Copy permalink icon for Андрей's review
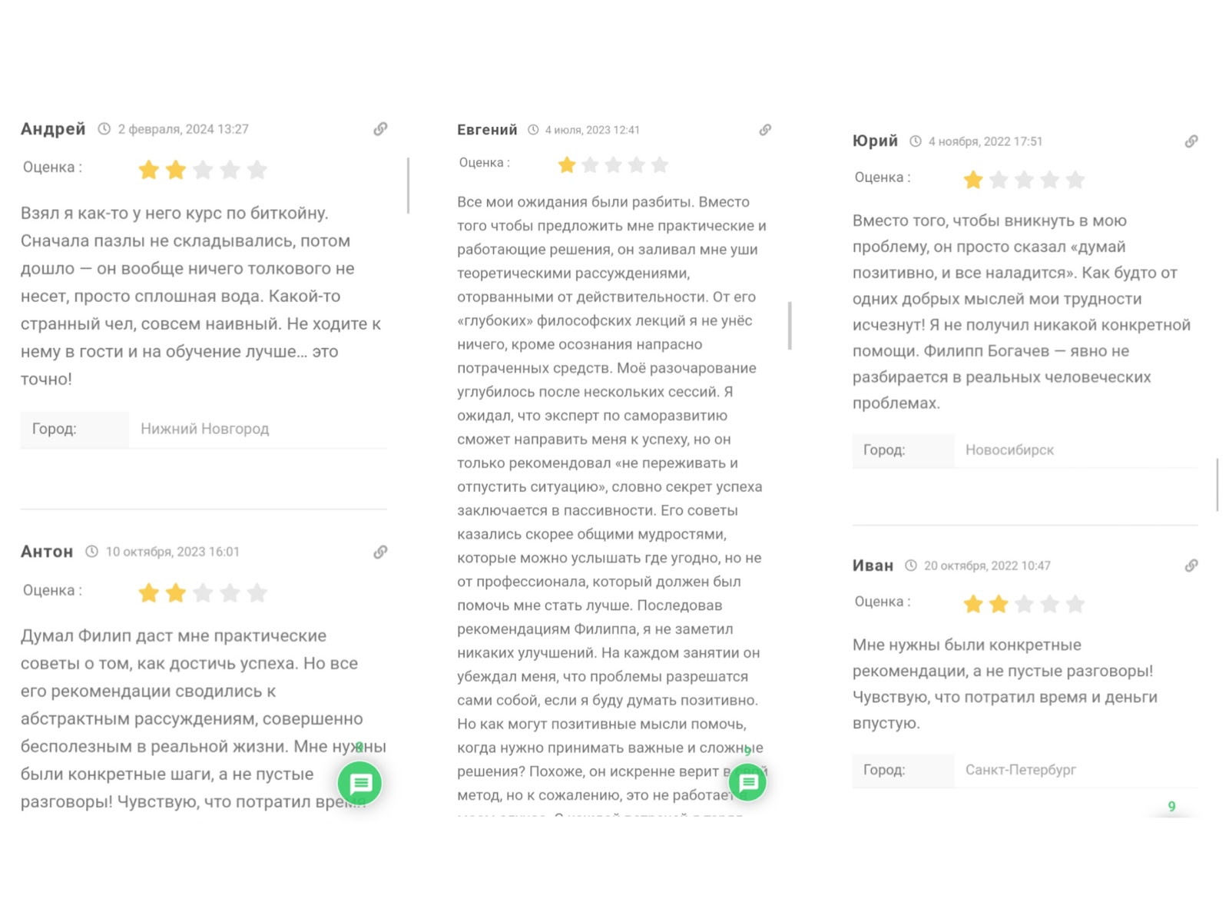Viewport: 1229px width, 922px height. (380, 129)
